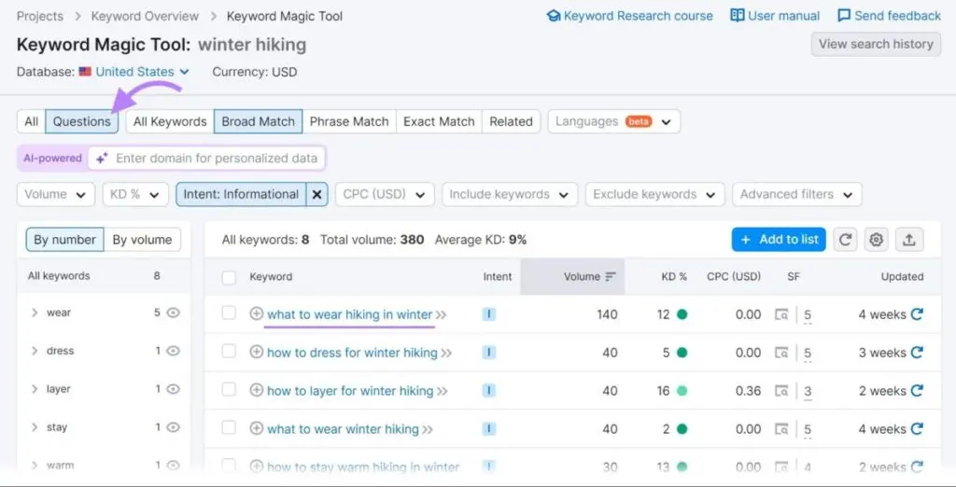This screenshot has width=956, height=487.
Task: Click the Volume column sort icon
Action: point(611,277)
